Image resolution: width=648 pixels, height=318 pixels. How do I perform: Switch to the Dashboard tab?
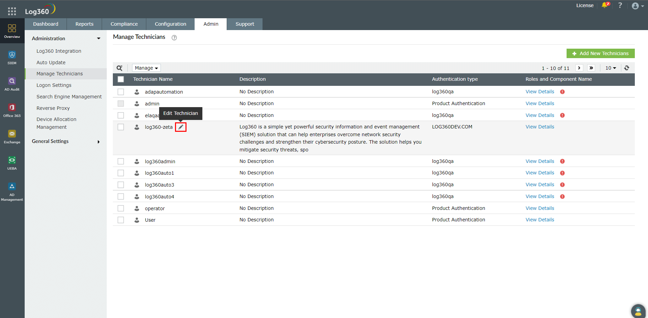coord(46,24)
